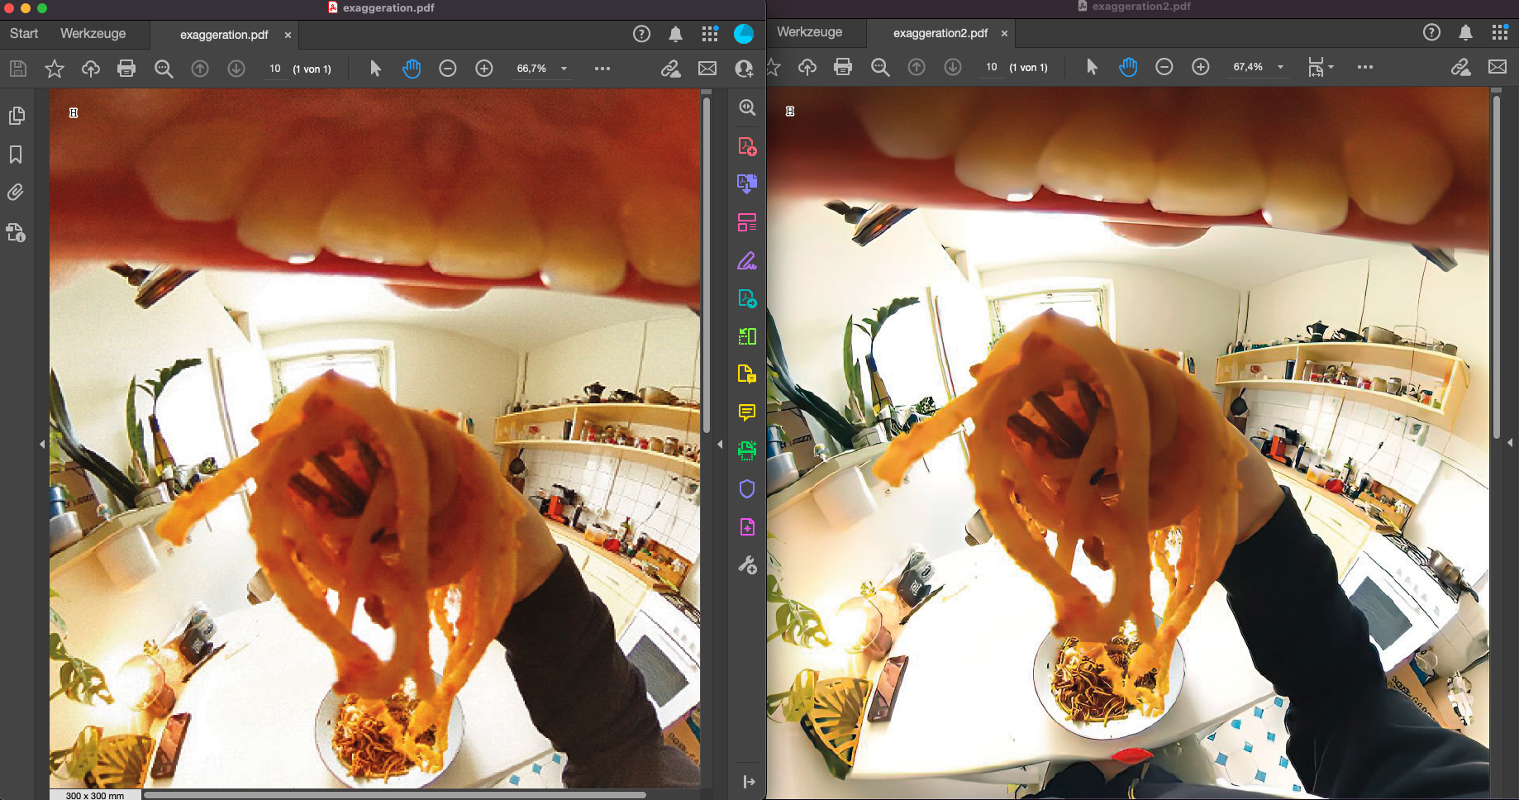Close the exaggeration2.pdf tab
1519x800 pixels.
1004,33
